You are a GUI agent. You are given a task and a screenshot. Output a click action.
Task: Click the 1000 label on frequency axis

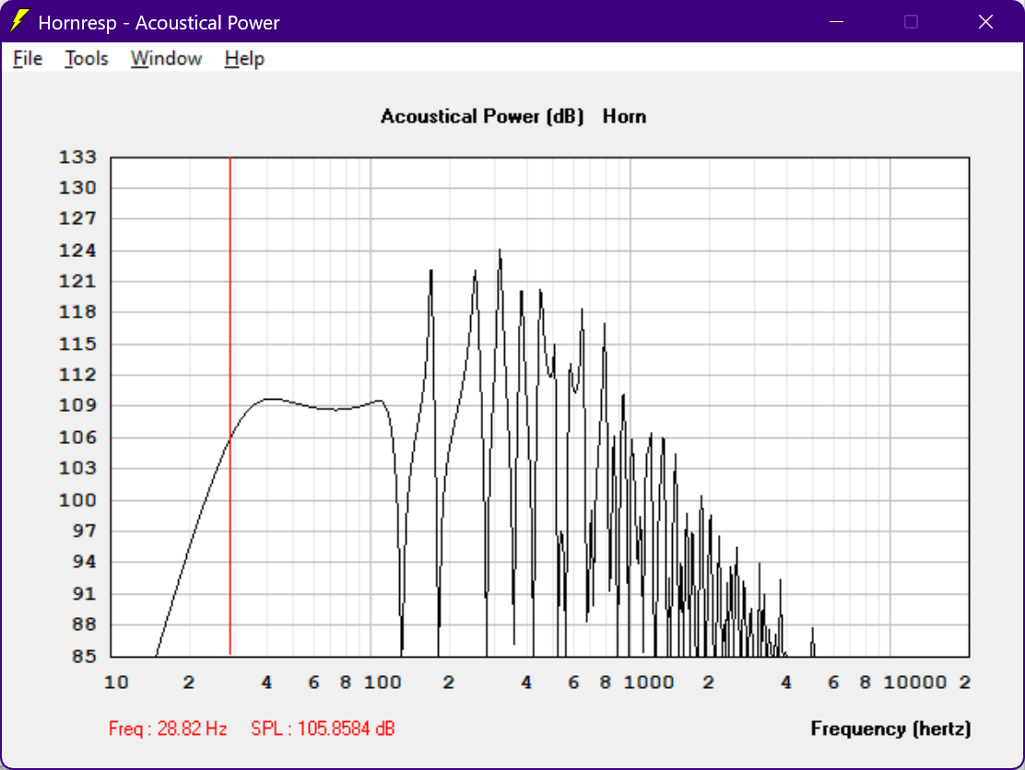coord(649,682)
